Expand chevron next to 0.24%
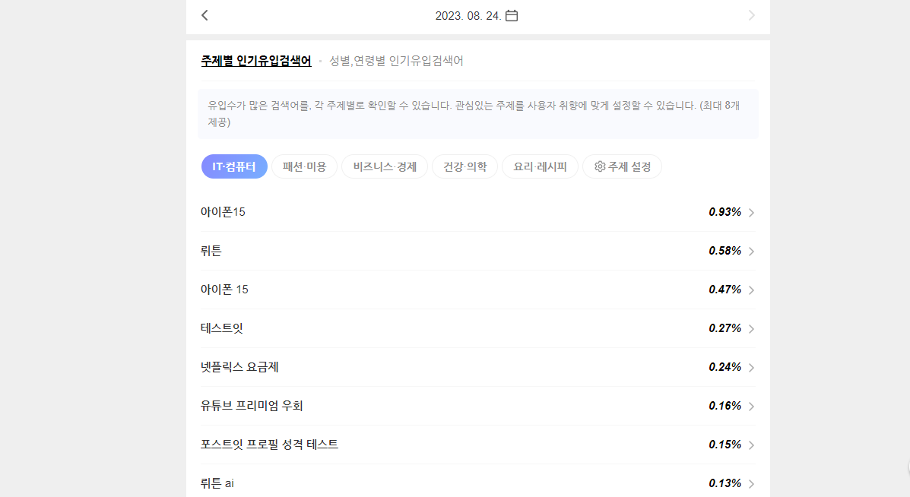The image size is (910, 497). (752, 368)
